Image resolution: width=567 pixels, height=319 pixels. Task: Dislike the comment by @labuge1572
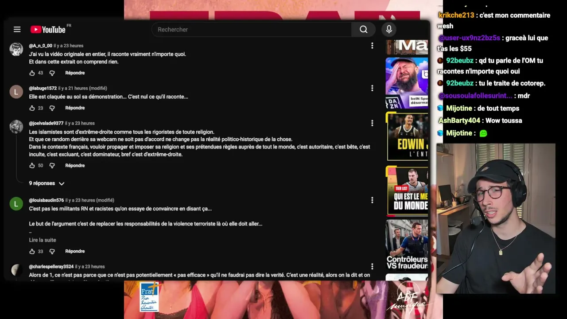point(52,108)
